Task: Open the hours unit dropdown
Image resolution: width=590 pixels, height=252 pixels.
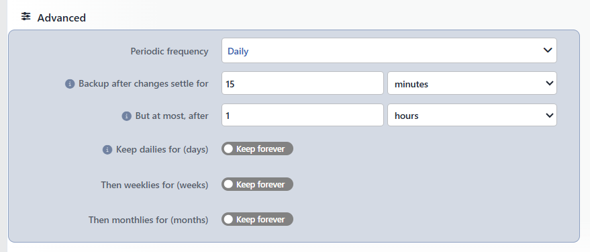Action: coord(472,116)
